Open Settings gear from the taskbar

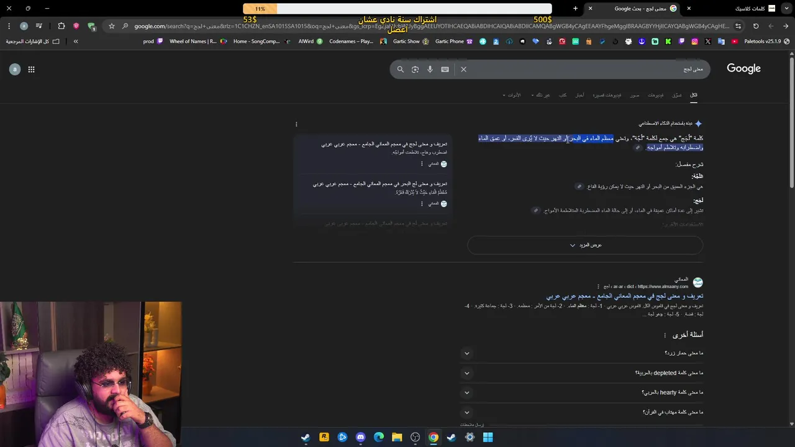pos(470,437)
